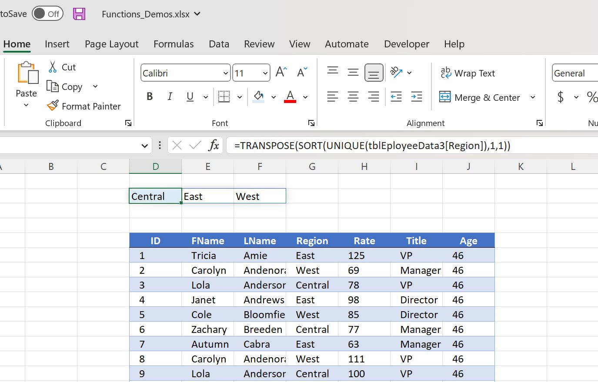The image size is (598, 382).
Task: Click the Increase Font Size icon
Action: click(x=281, y=72)
